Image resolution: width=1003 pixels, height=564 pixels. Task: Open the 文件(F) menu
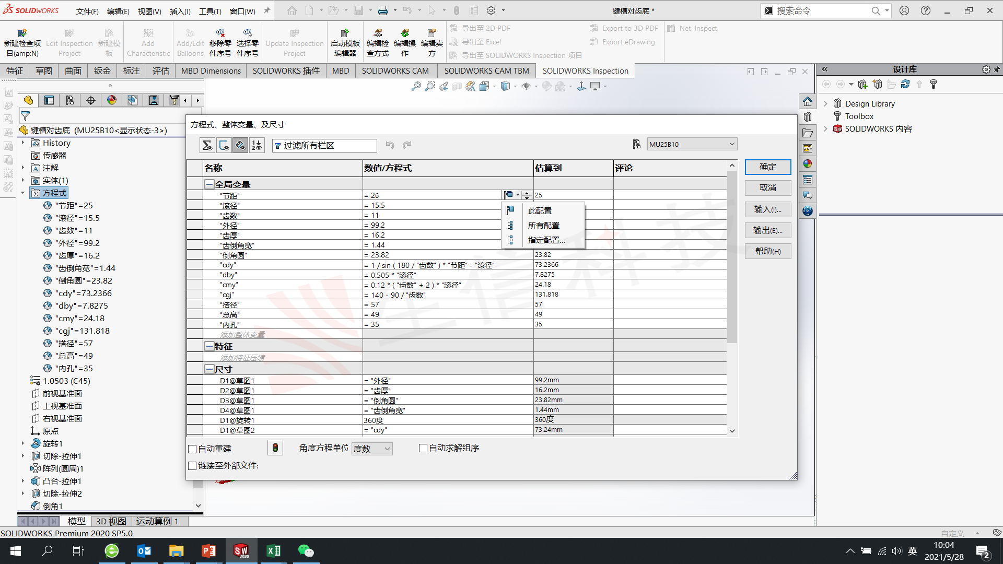87,11
